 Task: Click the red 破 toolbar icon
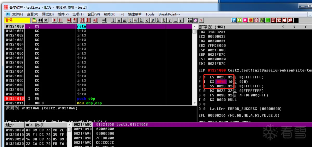[284, 20]
